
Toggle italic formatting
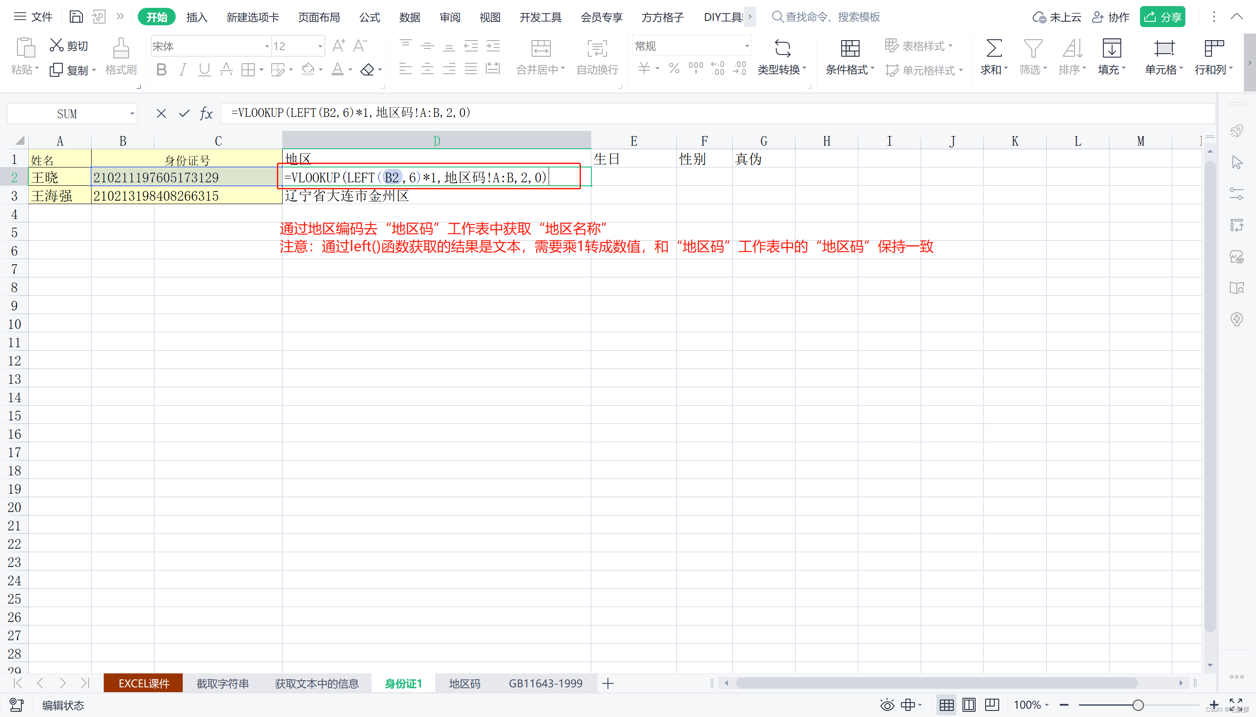tap(183, 70)
